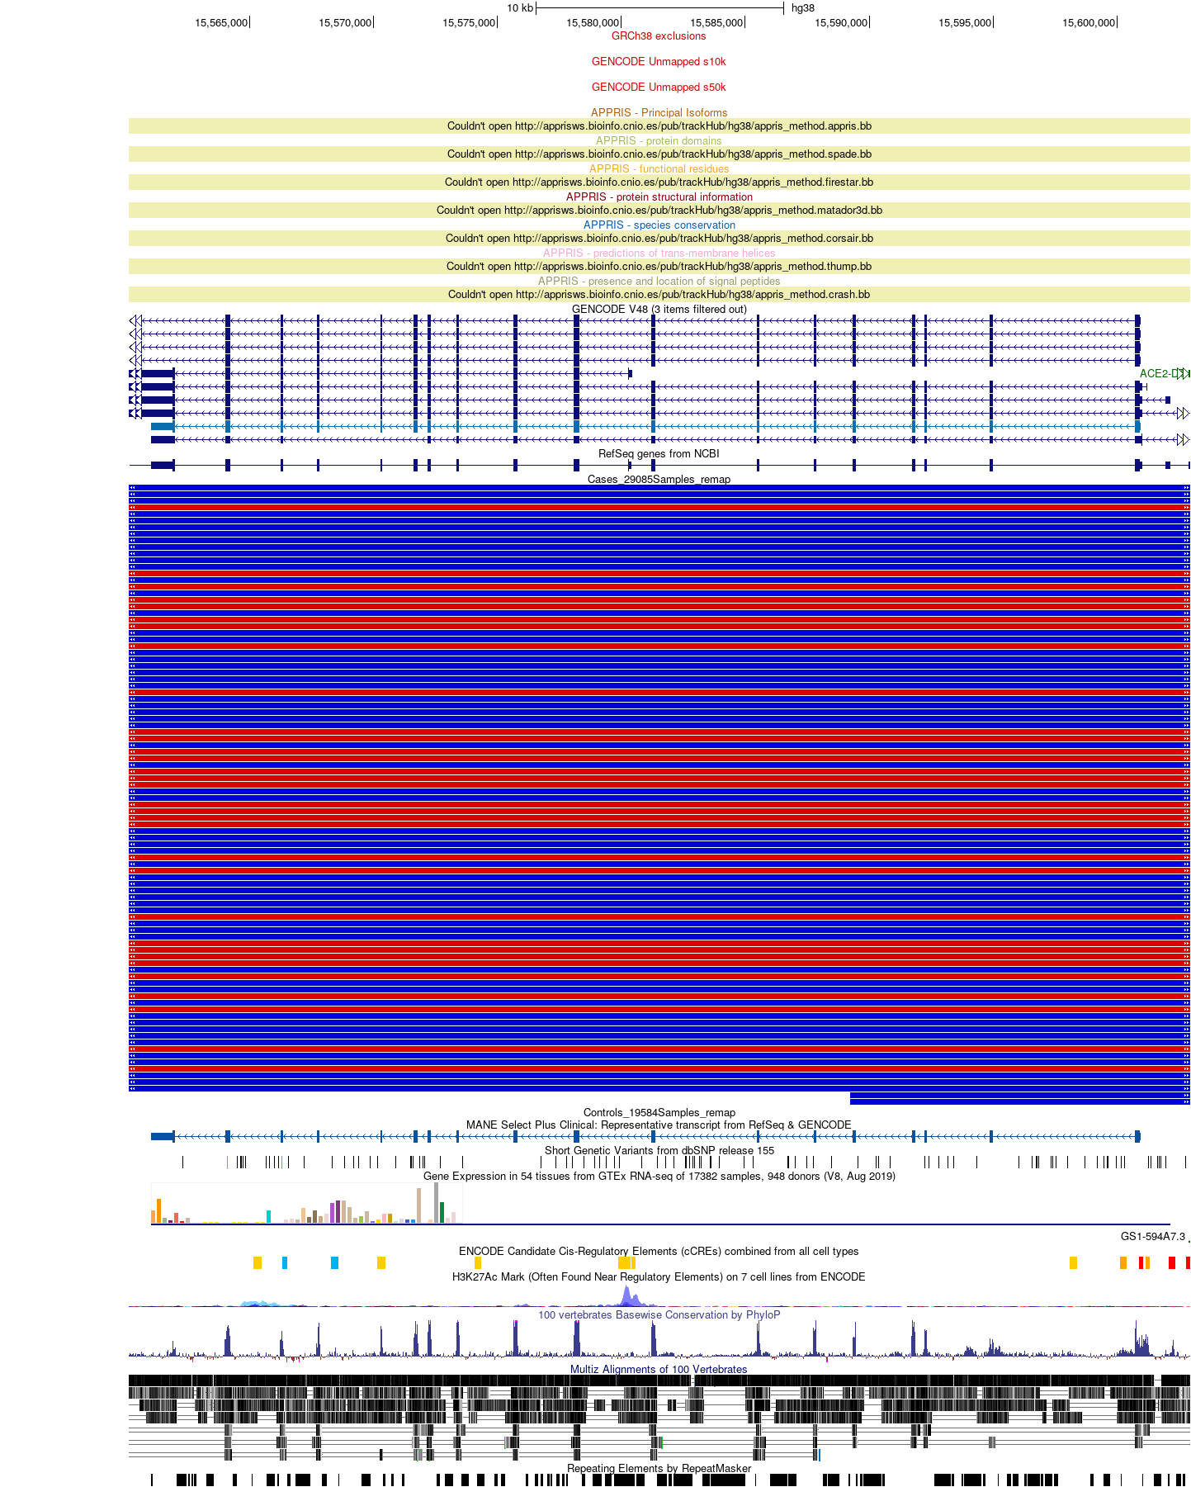
Task: Click APPRIS - presence and location of signal peptides
Action: (659, 282)
